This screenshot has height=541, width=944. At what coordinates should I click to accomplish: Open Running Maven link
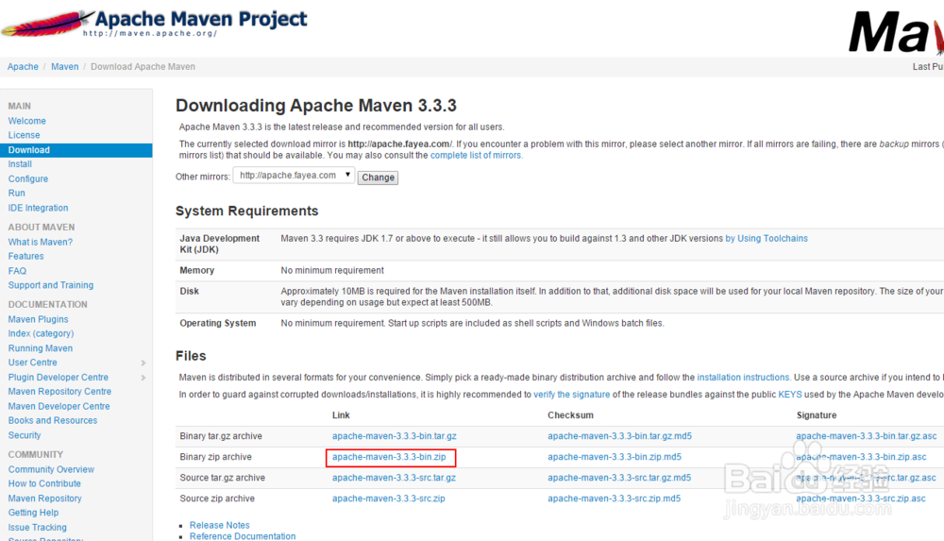(x=41, y=348)
